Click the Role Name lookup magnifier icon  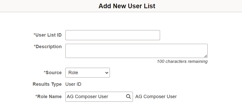click(x=128, y=97)
